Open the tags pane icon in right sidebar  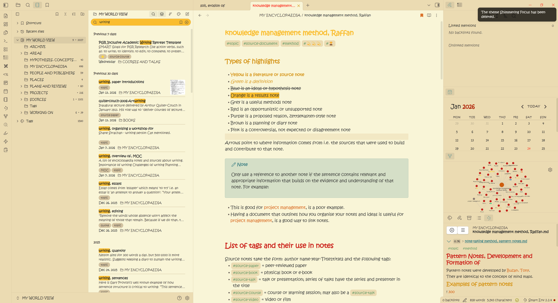(450, 218)
